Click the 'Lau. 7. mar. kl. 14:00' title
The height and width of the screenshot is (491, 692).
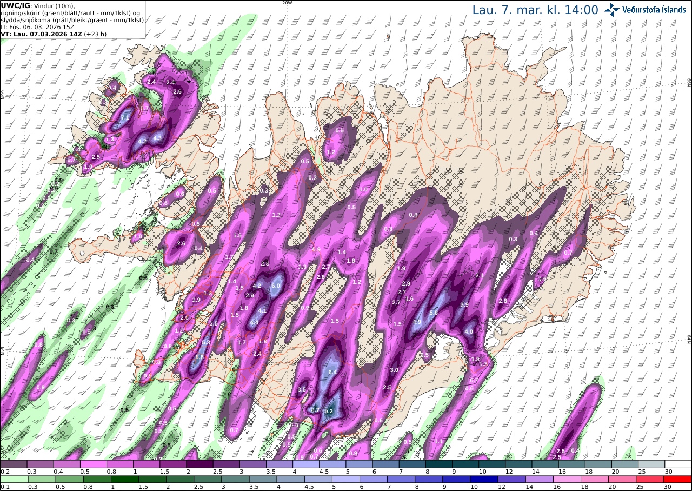pos(535,10)
